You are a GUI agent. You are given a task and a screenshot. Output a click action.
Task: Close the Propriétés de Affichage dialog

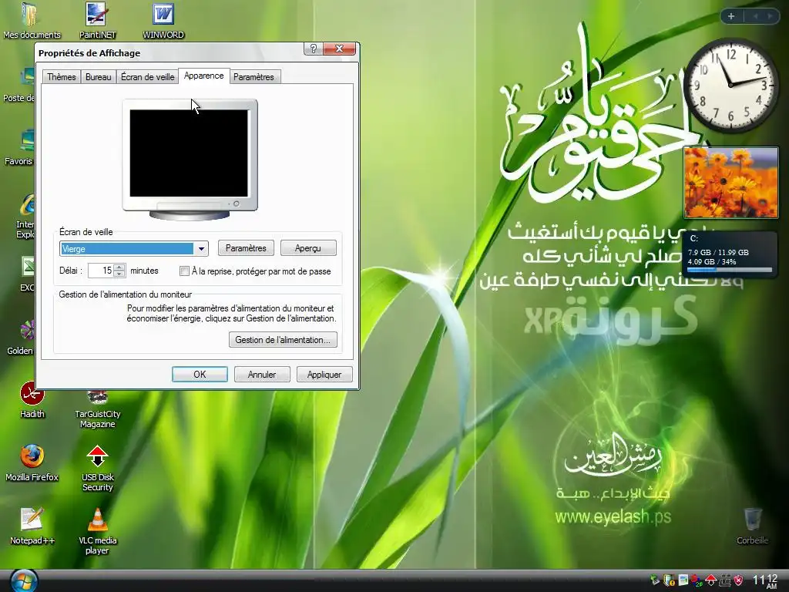click(339, 49)
